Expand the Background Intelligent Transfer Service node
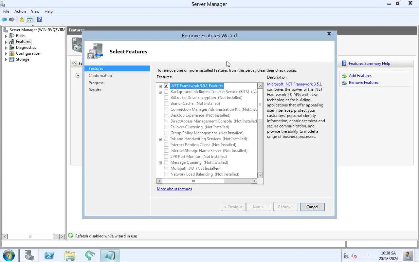419x262 pixels. pos(160,92)
